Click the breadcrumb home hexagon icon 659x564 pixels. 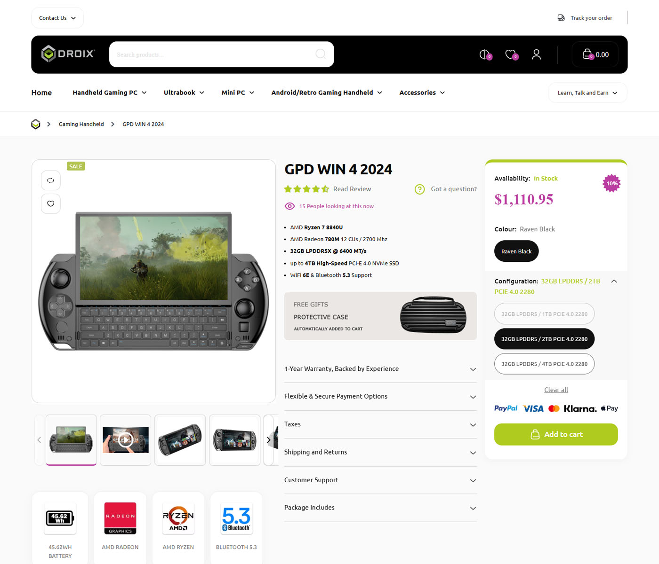point(36,124)
